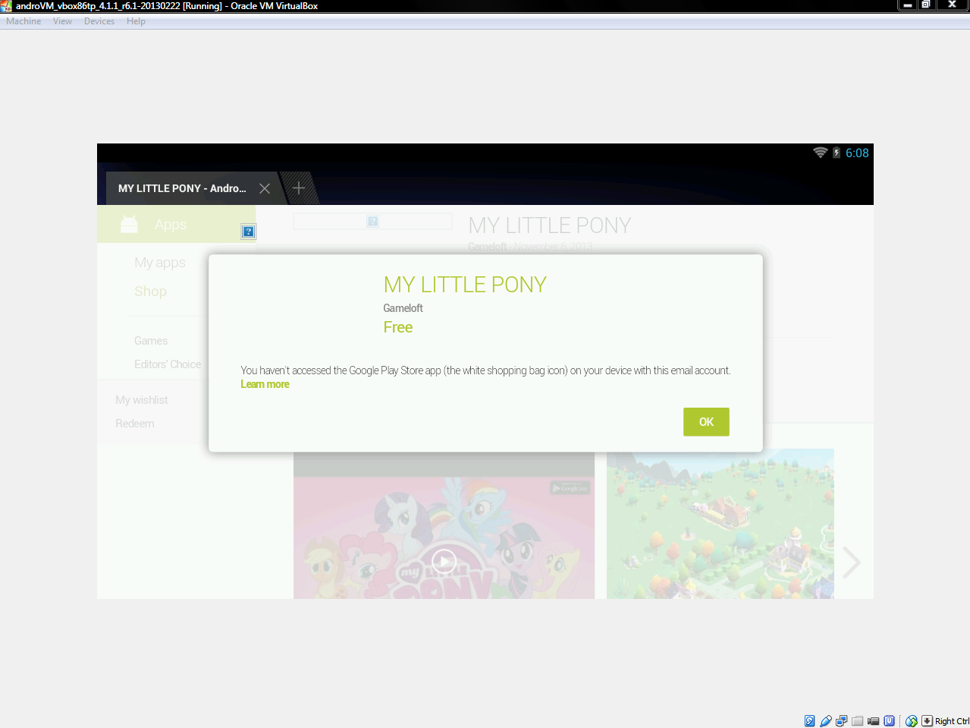This screenshot has height=728, width=970.
Task: Click Redeem in sidebar
Action: 135,424
